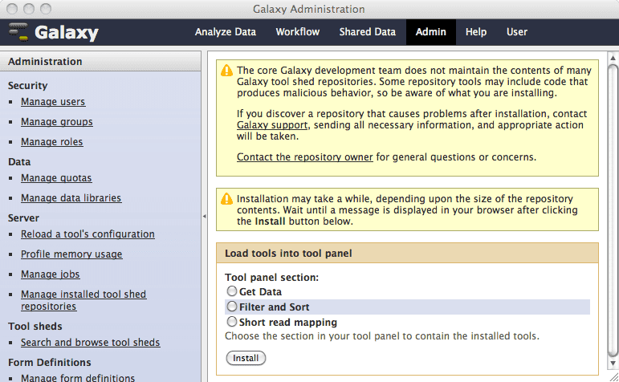
Task: Switch to the Admin tab
Action: (x=431, y=32)
